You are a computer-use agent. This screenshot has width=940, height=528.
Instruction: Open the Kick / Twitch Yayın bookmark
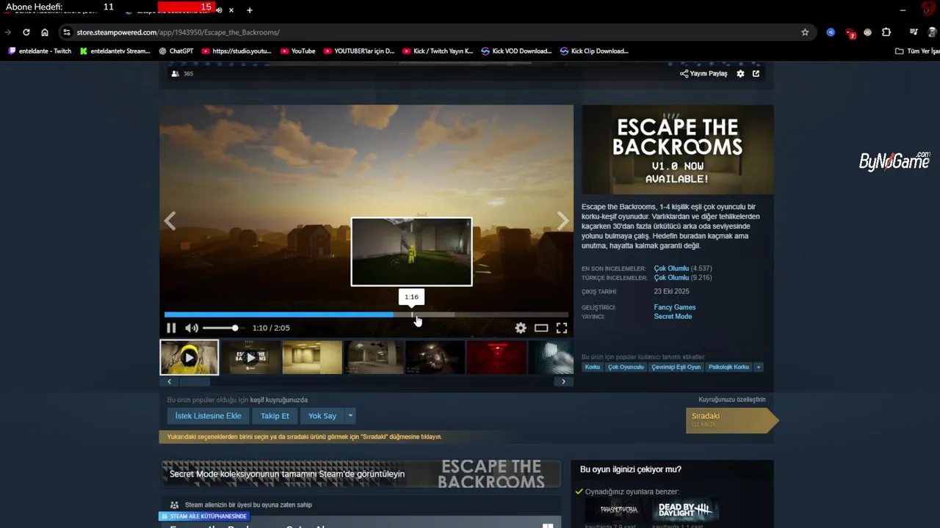(437, 51)
